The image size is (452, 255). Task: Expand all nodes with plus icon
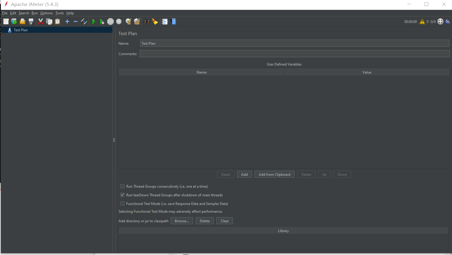(67, 21)
